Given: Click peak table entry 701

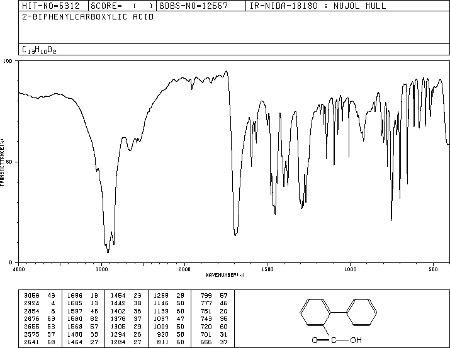Looking at the screenshot, I should [x=206, y=335].
